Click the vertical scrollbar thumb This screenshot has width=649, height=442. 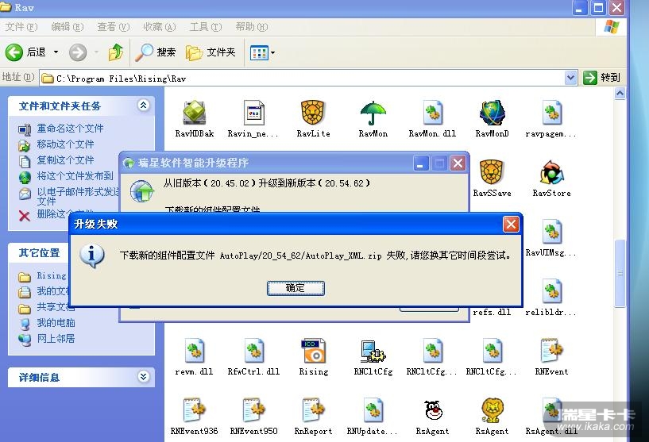[x=620, y=273]
